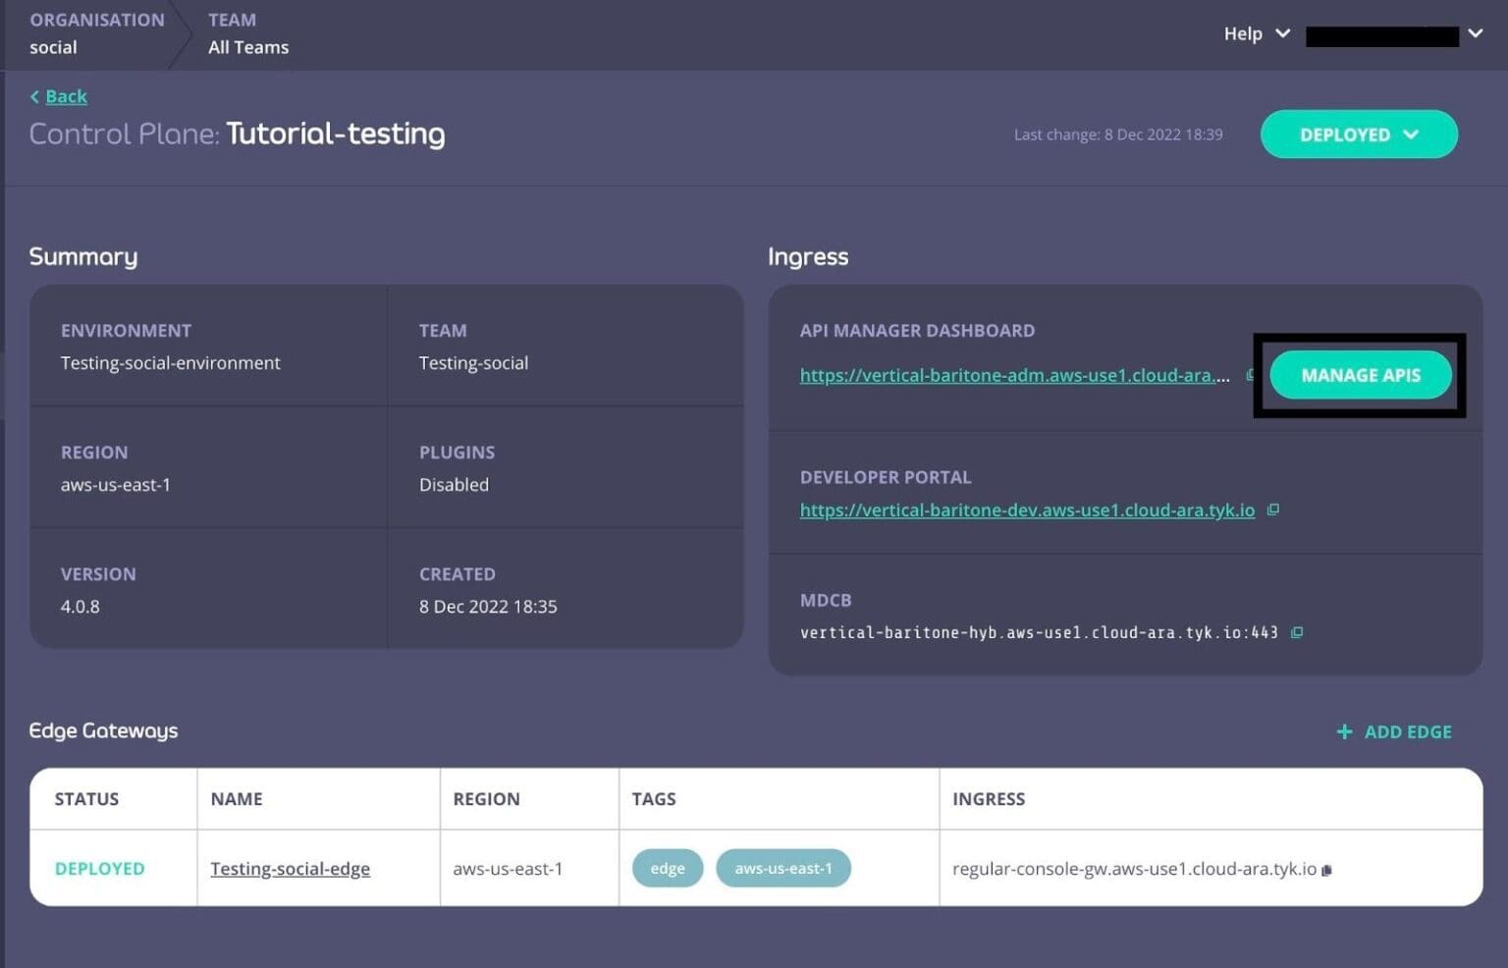The width and height of the screenshot is (1508, 968).
Task: Click the MANAGE APIS button
Action: tap(1361, 375)
